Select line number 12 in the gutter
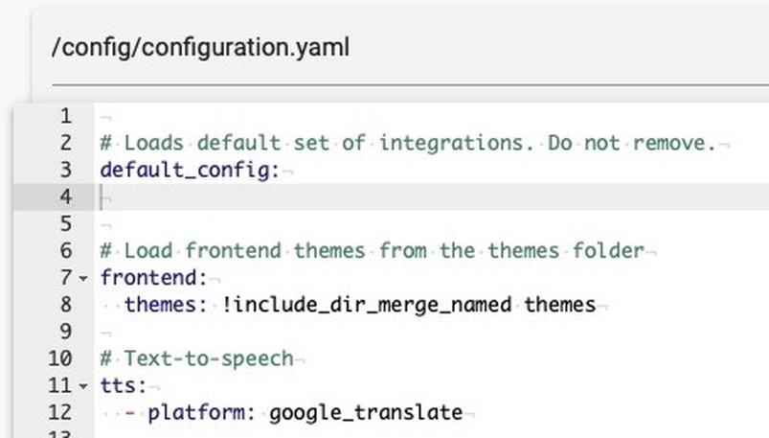Viewport: 769px width, 438px height. pyautogui.click(x=59, y=413)
